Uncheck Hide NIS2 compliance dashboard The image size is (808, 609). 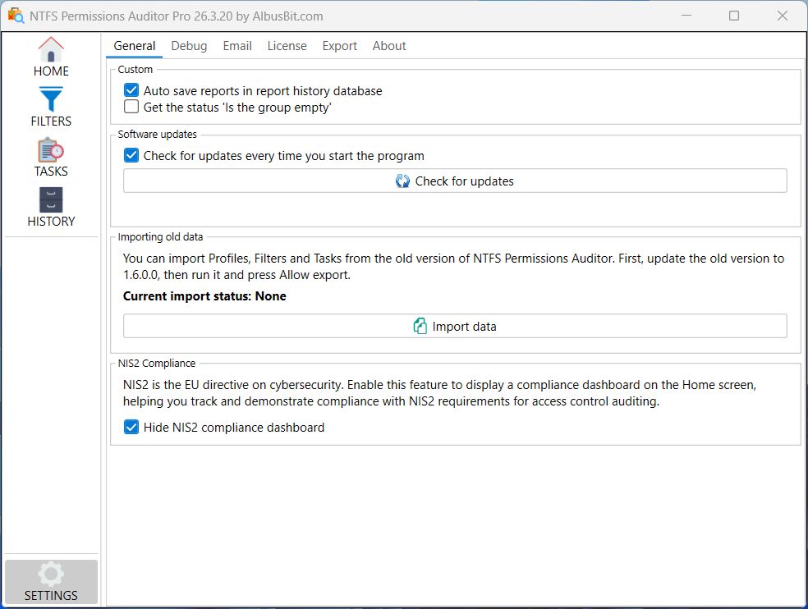pos(131,427)
